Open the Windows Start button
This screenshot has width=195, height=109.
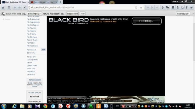pyautogui.click(x=4, y=106)
